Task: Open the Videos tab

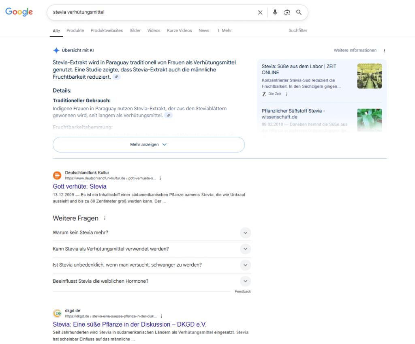Action: coord(154,30)
